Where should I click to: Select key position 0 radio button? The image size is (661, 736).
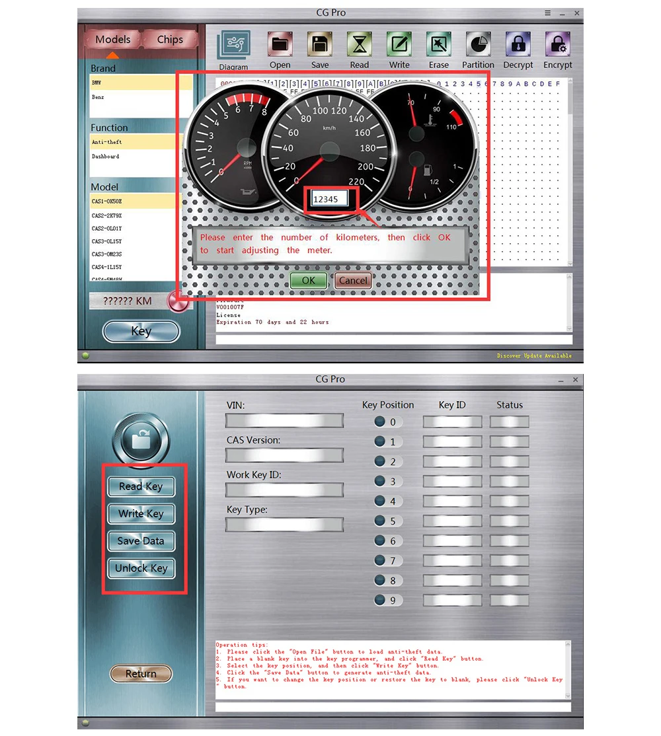pyautogui.click(x=380, y=422)
